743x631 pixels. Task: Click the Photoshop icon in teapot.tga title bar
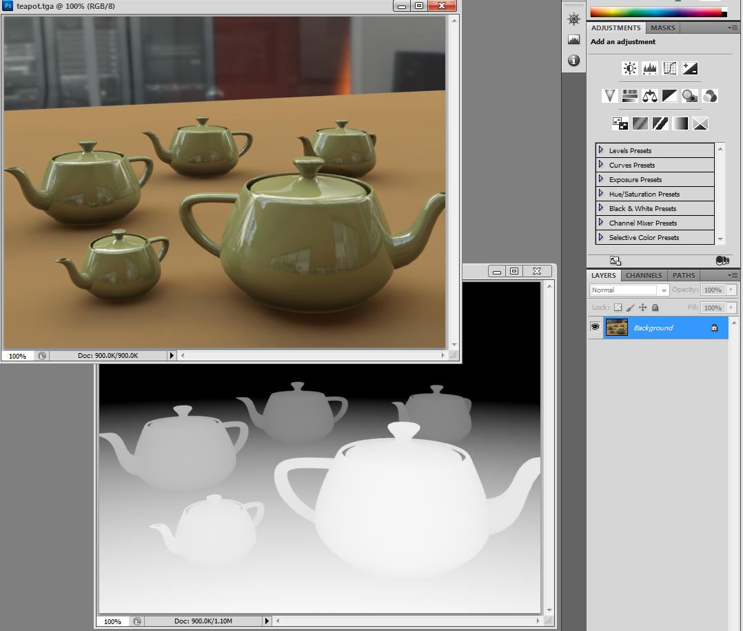(x=8, y=6)
